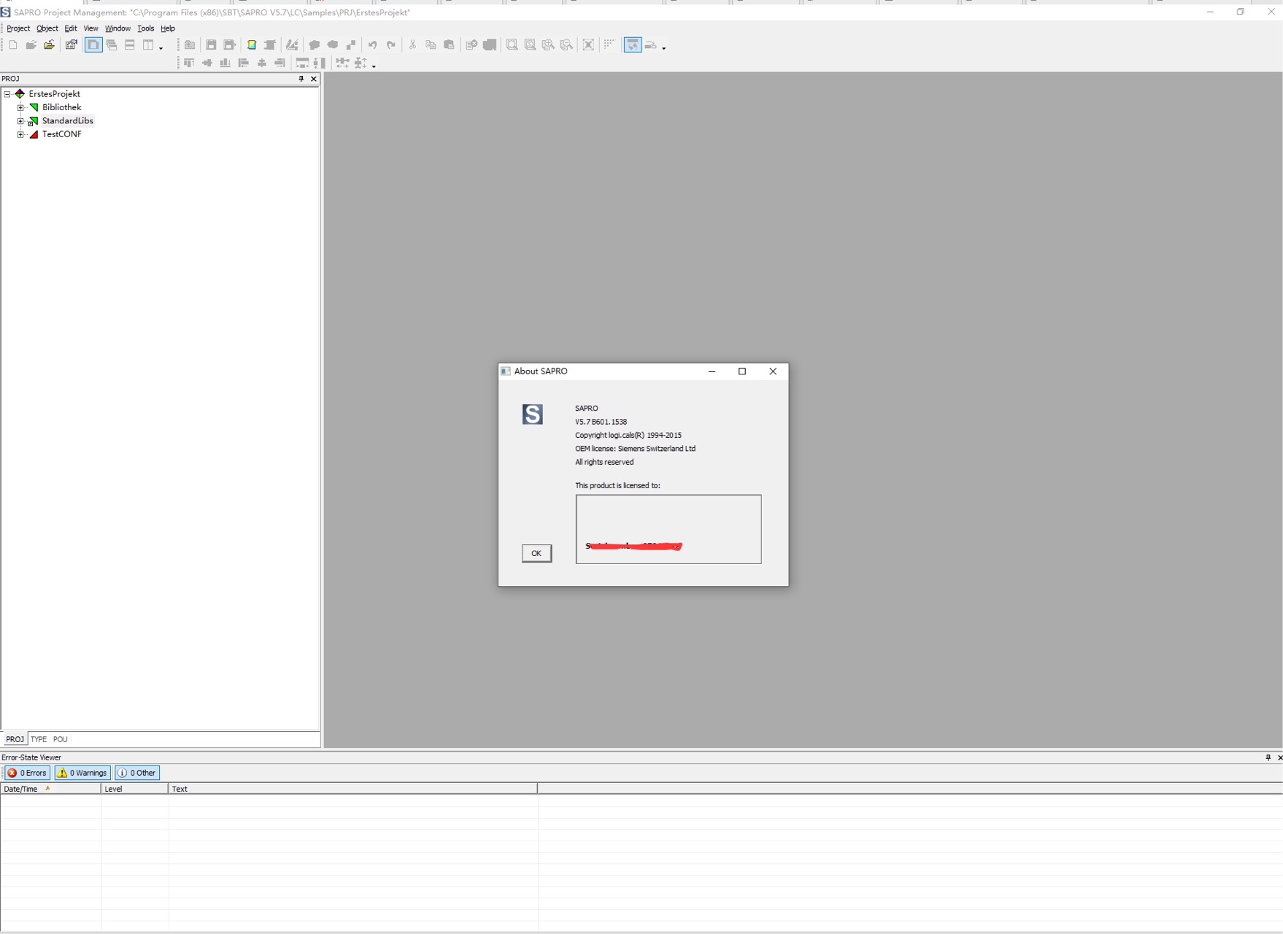
Task: Open the Project menu
Action: [18, 28]
